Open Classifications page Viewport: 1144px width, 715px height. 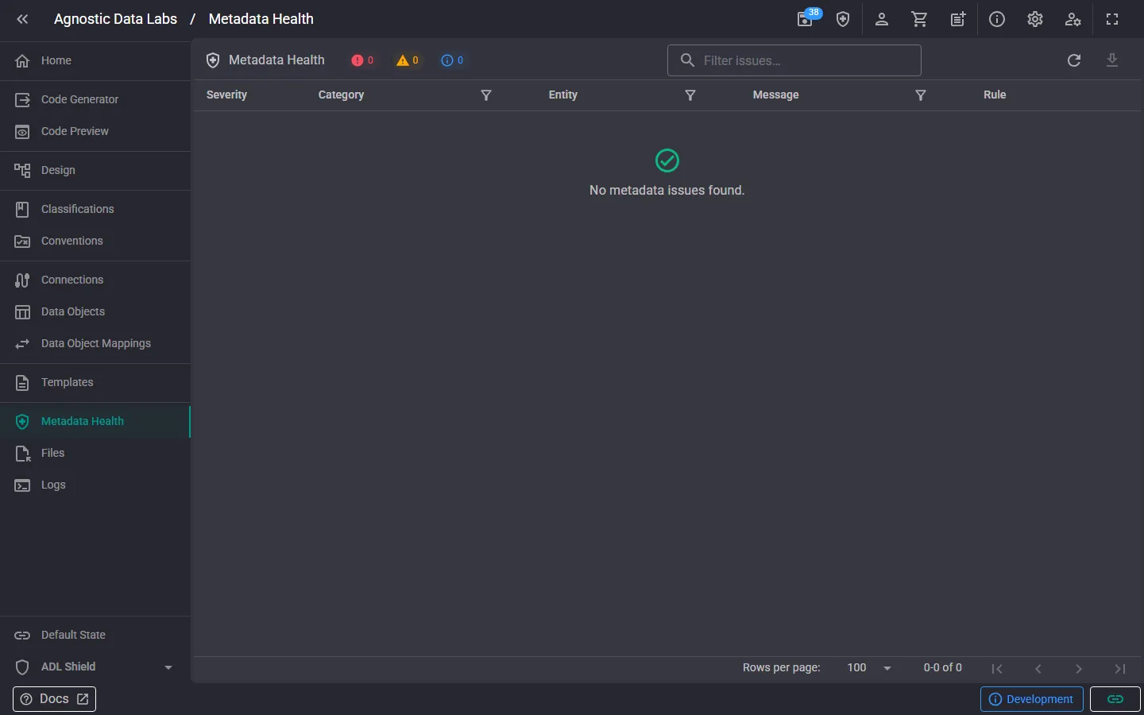(95, 209)
